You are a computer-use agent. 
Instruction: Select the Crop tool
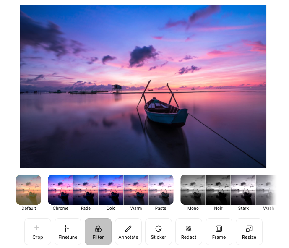coord(38,232)
